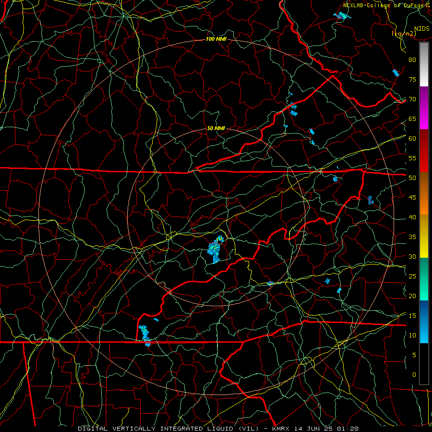Click the 10 value on the VIL scale
The height and width of the screenshot is (432, 432).
pyautogui.click(x=412, y=336)
